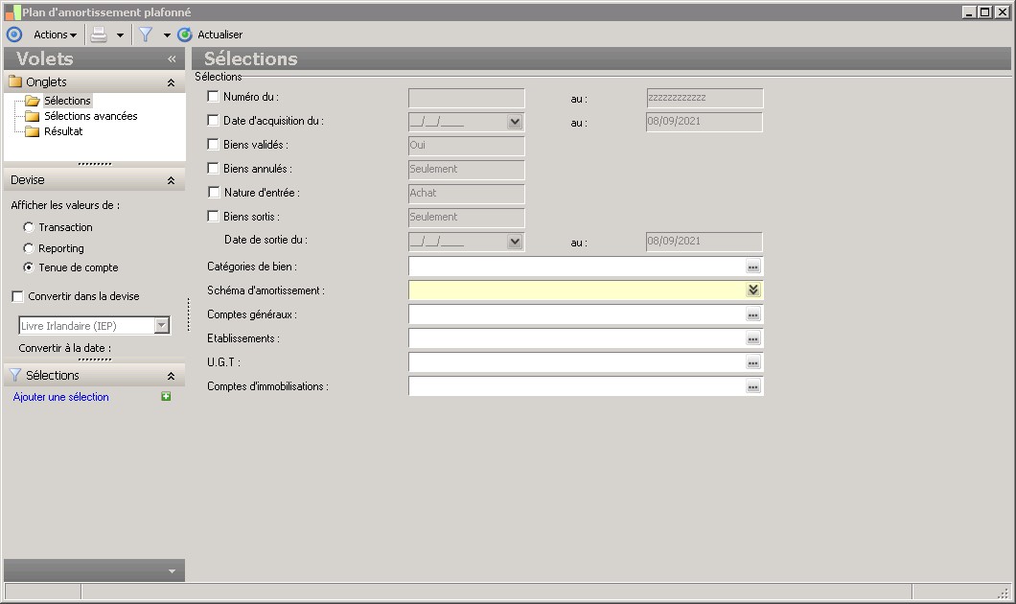Viewport: 1016px width, 604px height.
Task: Click the Comptes d'immobilisations text field
Action: [x=577, y=386]
